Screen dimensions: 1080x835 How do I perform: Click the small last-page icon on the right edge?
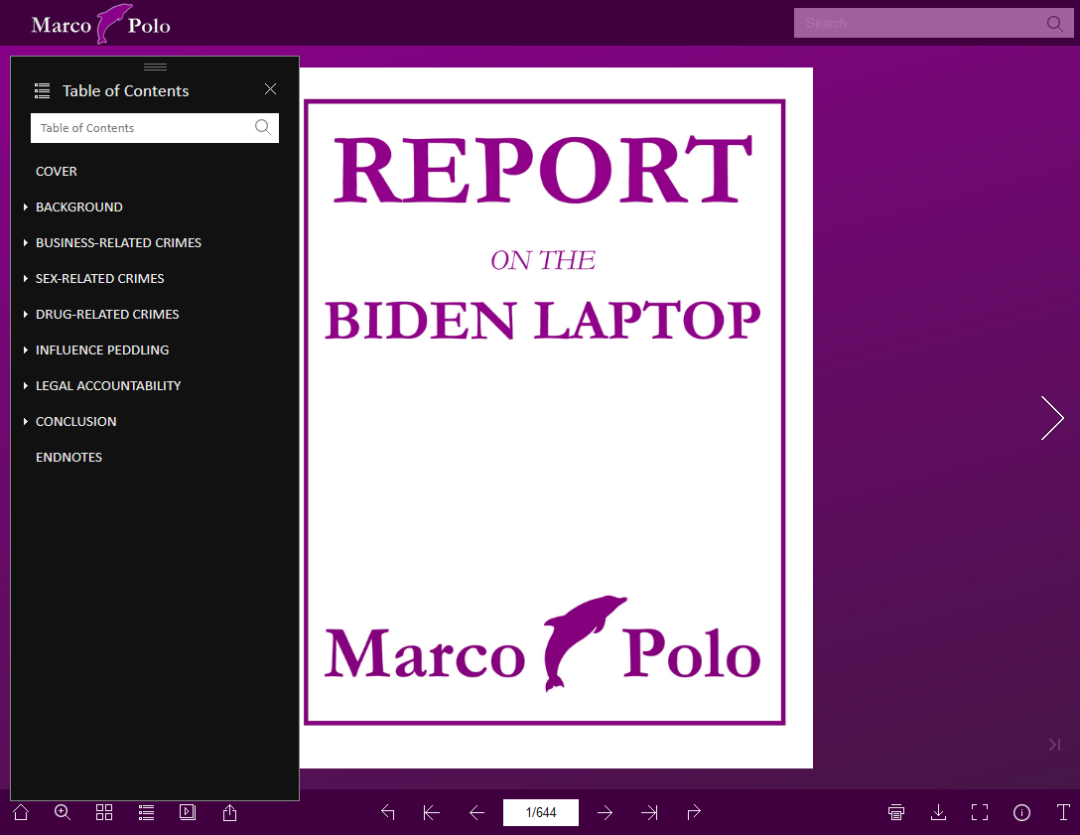[x=1054, y=744]
